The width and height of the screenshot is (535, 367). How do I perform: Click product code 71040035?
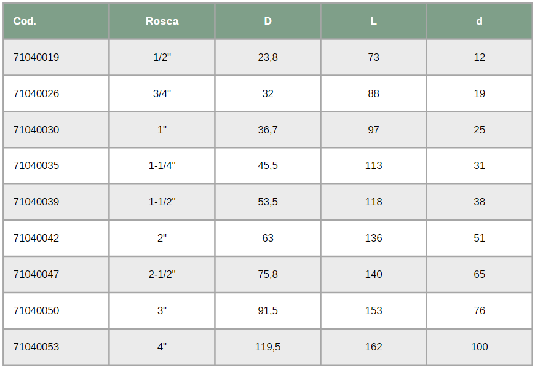pos(36,165)
